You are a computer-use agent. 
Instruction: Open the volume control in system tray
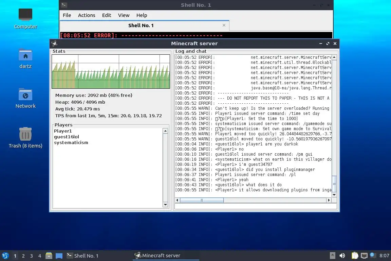(342, 256)
